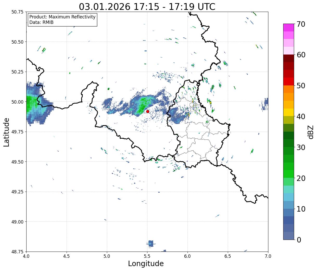Click the 'Longitude' axis label
317x270 pixels.
point(146,264)
